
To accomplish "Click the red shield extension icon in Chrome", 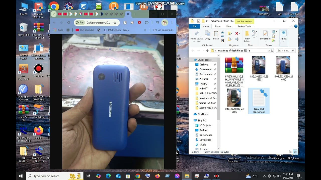I will pos(139,22).
